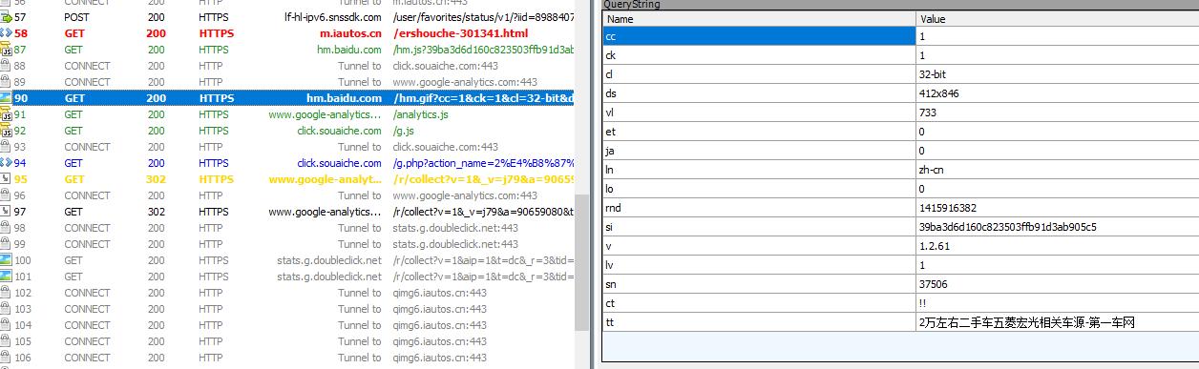Viewport: 1199px width, 369px height.
Task: Click click.souaiche.com:443 in session 88
Action: (445, 66)
